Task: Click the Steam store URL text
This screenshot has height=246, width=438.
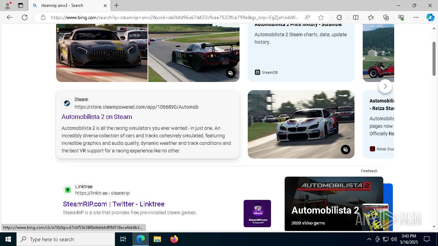Action: click(x=137, y=107)
